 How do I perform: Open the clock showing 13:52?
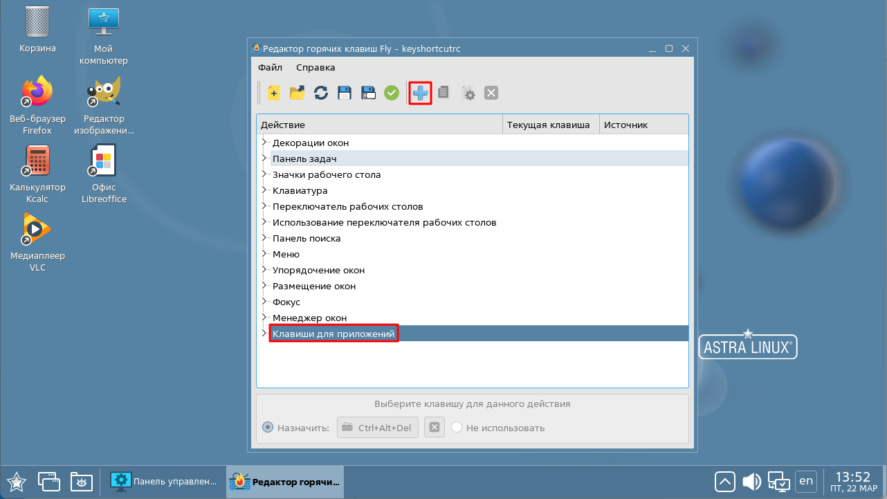coord(852,481)
